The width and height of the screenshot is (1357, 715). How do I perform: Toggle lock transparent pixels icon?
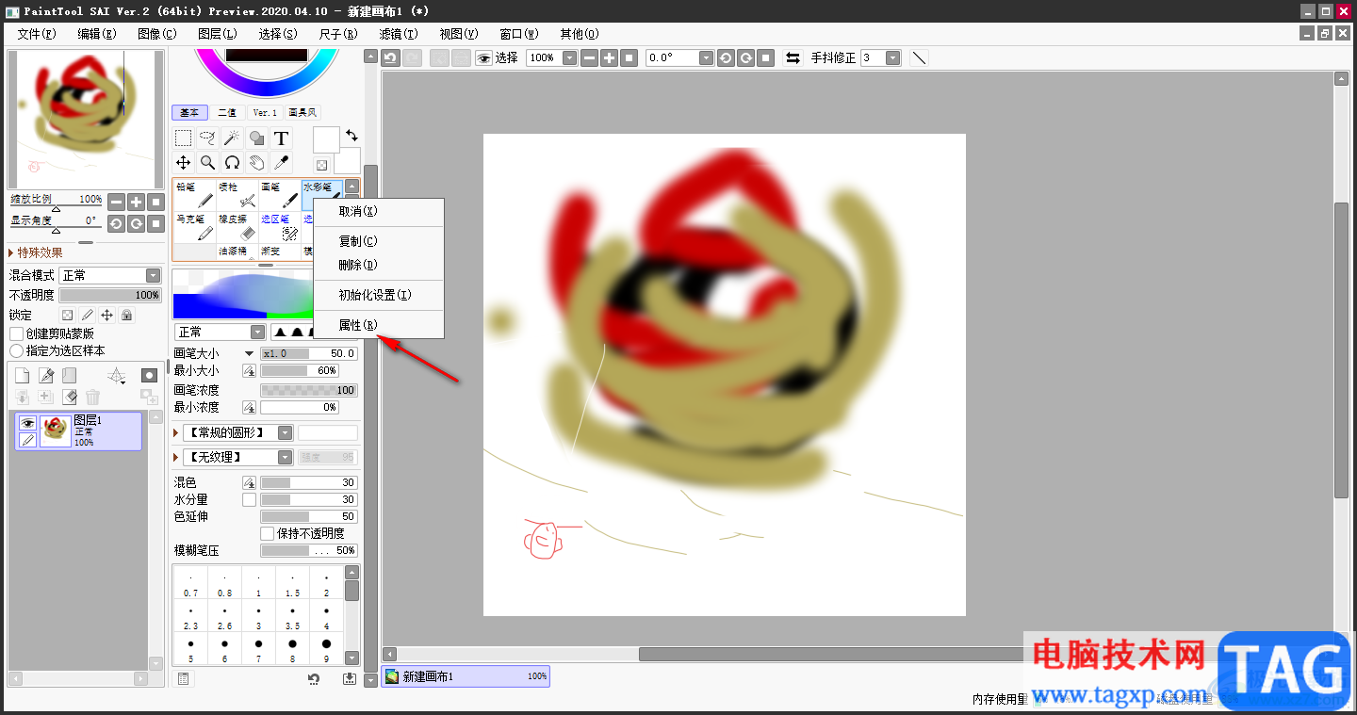[67, 316]
